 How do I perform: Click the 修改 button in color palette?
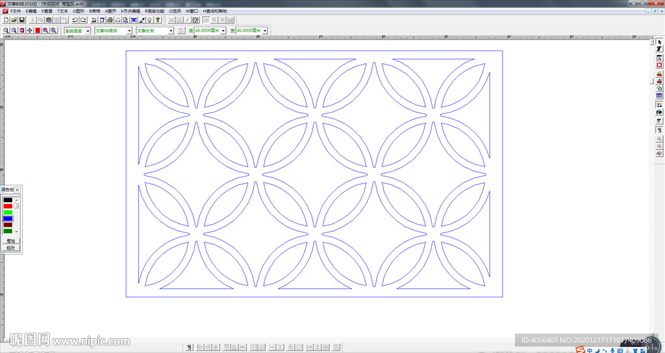11,247
